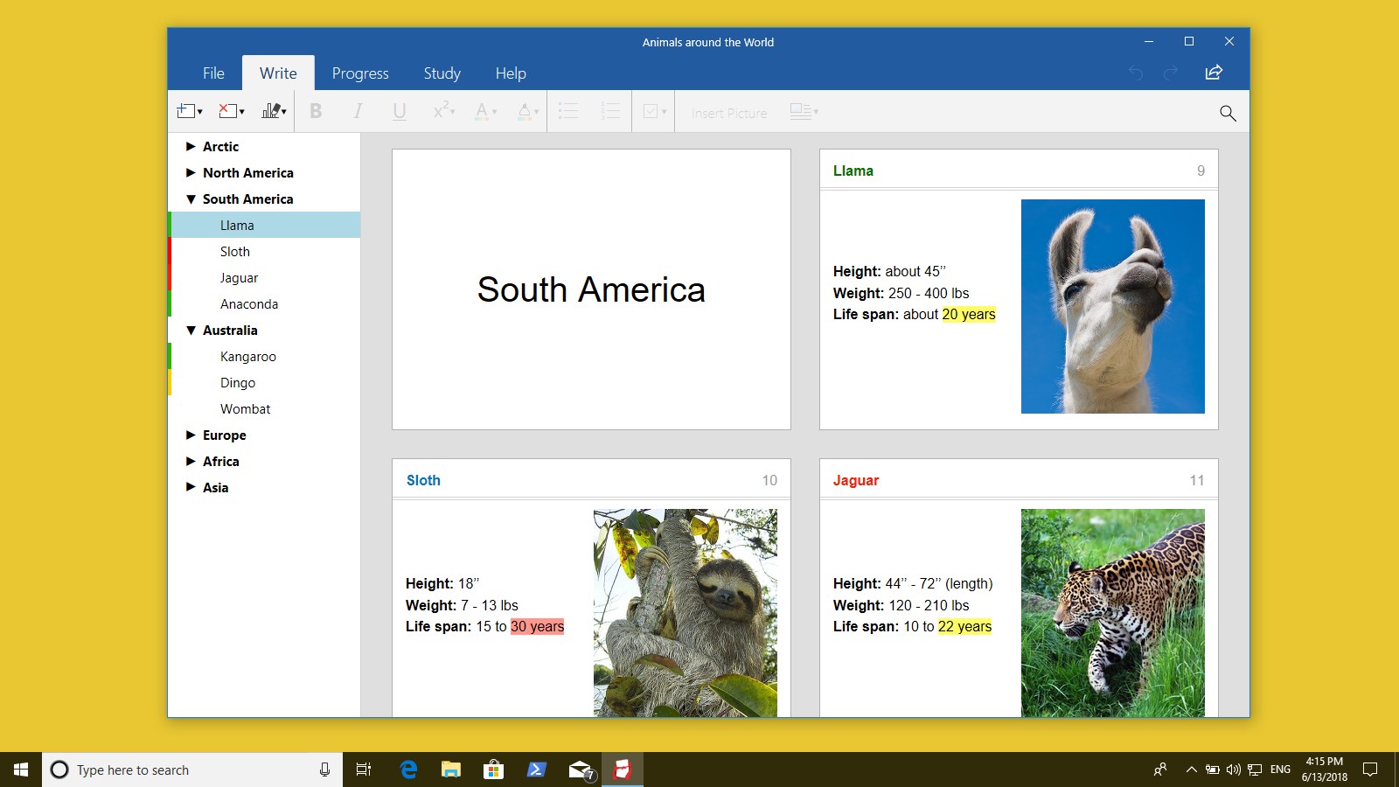Screen dimensions: 1399x787
Task: Click the Add Card icon
Action: coord(186,111)
